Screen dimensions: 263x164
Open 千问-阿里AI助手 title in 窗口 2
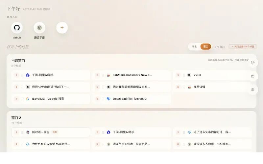point(124,132)
